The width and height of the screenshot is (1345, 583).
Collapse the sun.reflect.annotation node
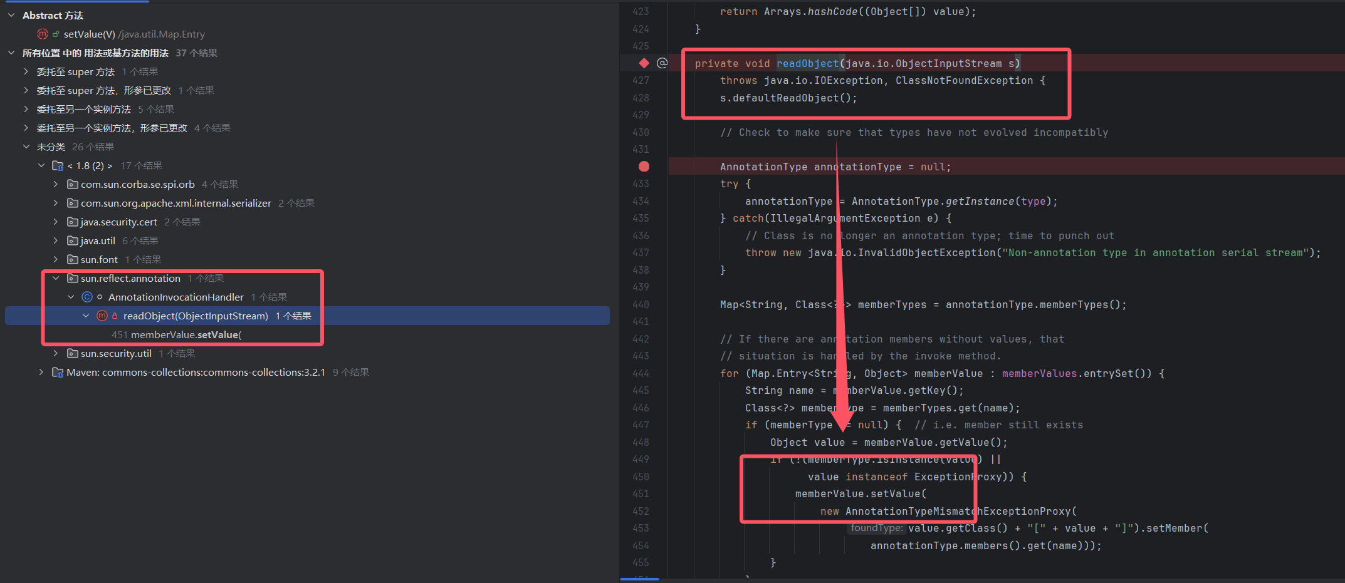[x=56, y=278]
